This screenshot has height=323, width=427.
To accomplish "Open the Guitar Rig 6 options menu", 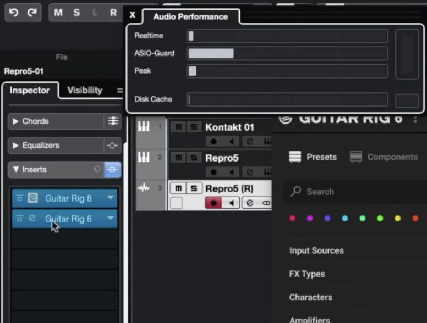I will click(x=415, y=119).
